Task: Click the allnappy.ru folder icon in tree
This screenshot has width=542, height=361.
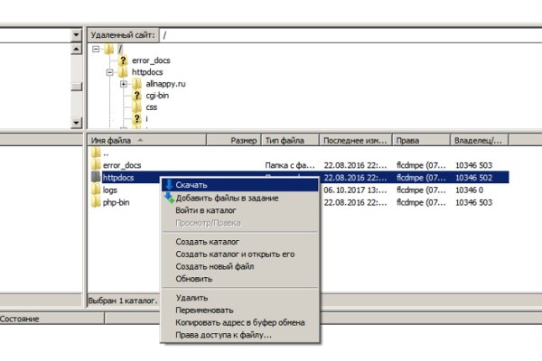Action: pos(137,83)
